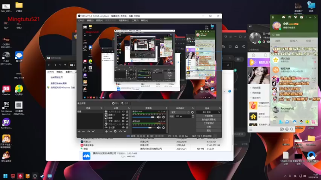Open the 查看(V) menu in Control Panel window

69,72
